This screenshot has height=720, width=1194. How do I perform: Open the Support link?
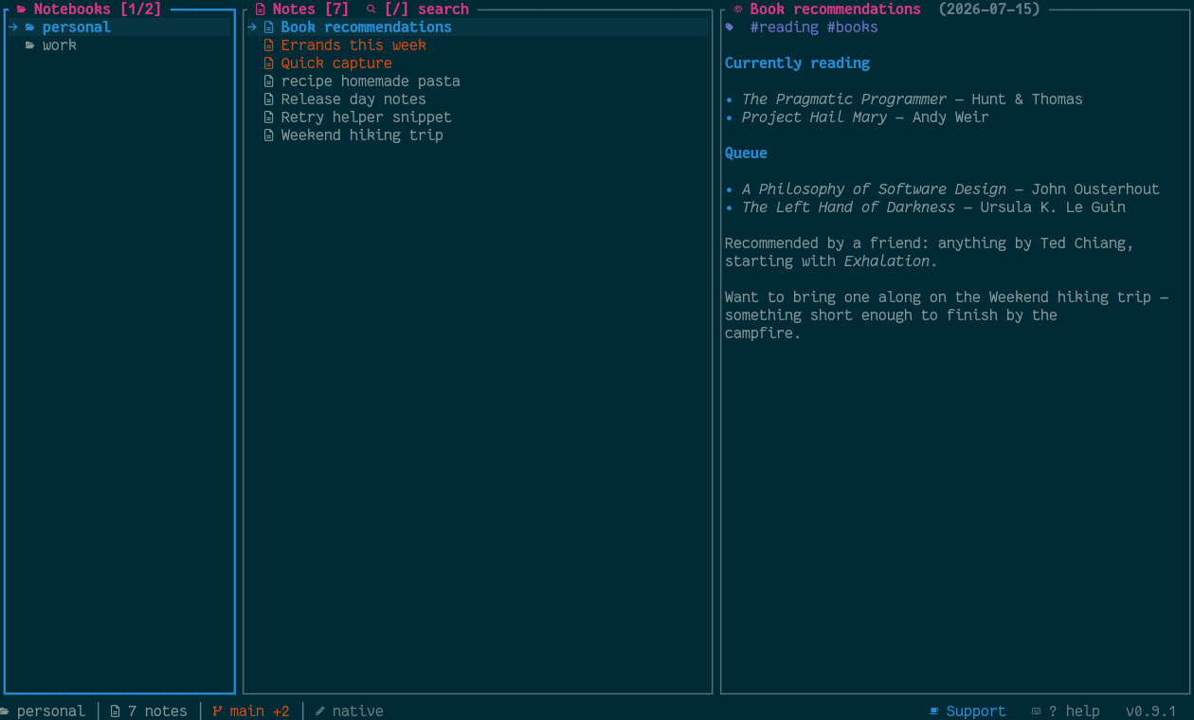(976, 711)
